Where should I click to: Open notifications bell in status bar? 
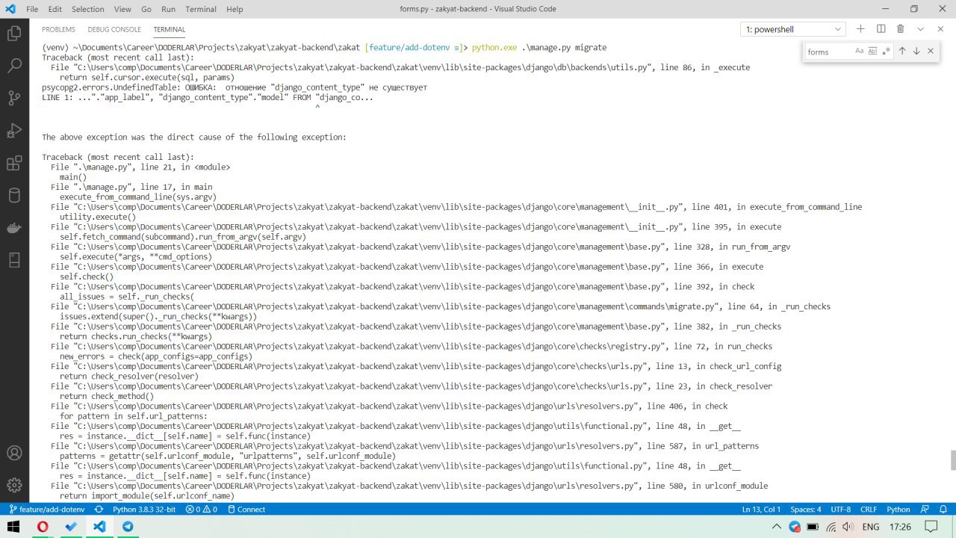point(943,510)
